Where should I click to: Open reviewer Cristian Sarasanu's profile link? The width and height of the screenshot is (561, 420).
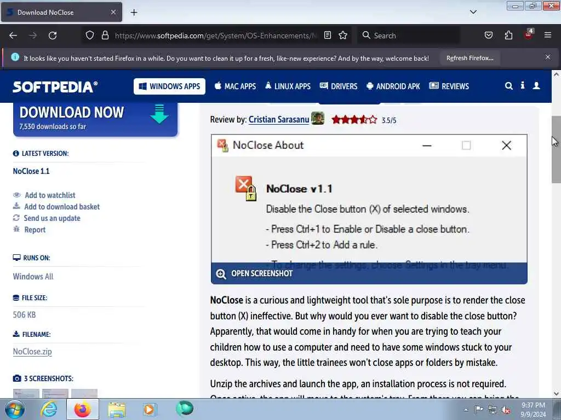click(279, 120)
